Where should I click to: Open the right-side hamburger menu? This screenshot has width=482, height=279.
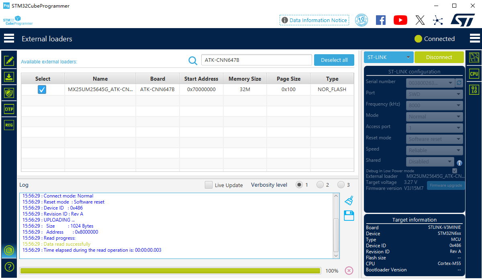coord(475,39)
